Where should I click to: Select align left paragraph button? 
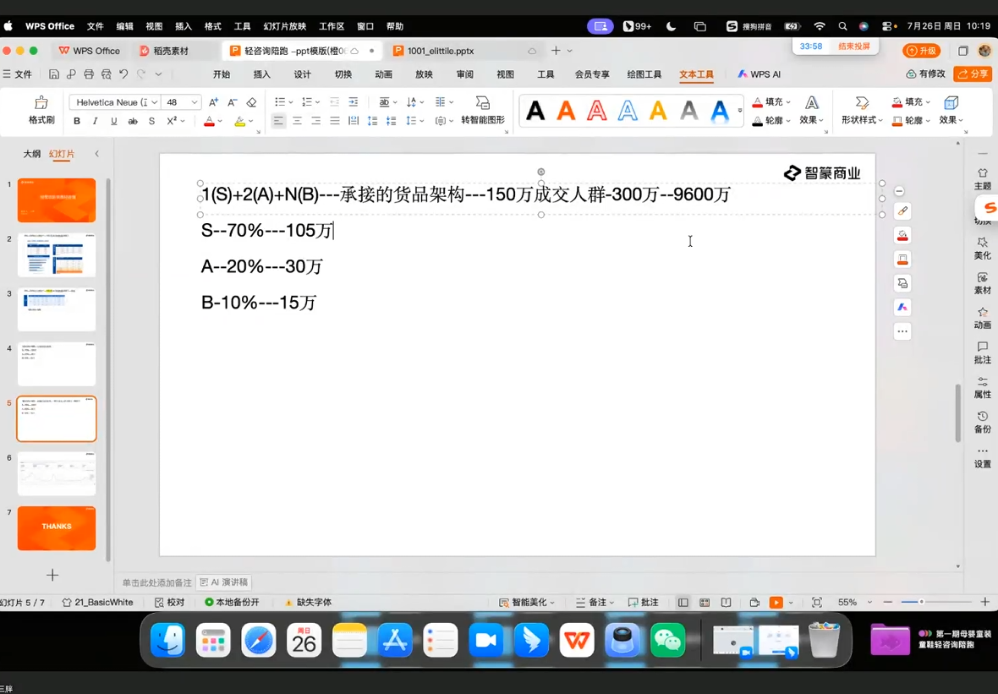click(278, 121)
